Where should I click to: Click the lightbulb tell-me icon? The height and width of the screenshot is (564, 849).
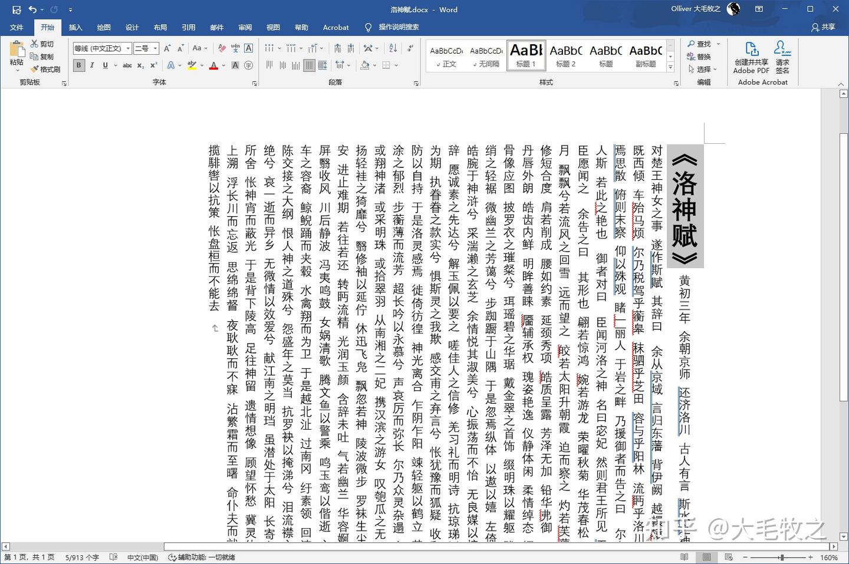pyautogui.click(x=368, y=28)
